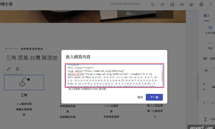Select the 特等獎焙茶師 text
Image resolution: width=215 pixels, height=129 pixels.
[x=68, y=106]
